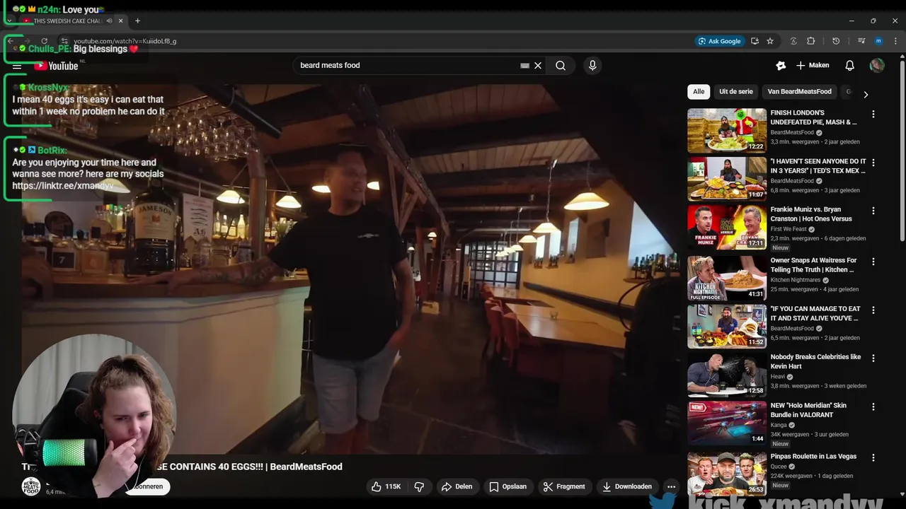Open options for Holo Meridian Valorant video
The image size is (906, 509).
[x=873, y=406]
